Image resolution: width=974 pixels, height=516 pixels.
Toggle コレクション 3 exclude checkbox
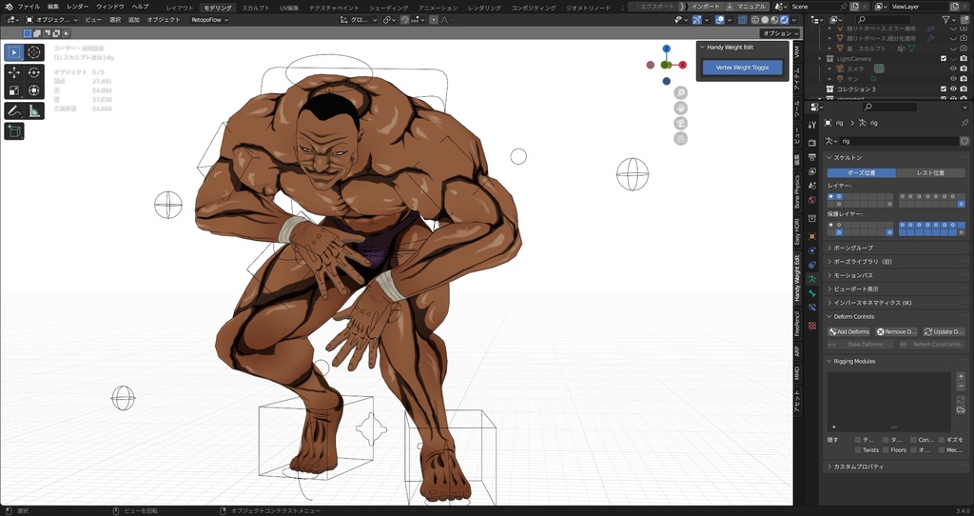pyautogui.click(x=944, y=89)
